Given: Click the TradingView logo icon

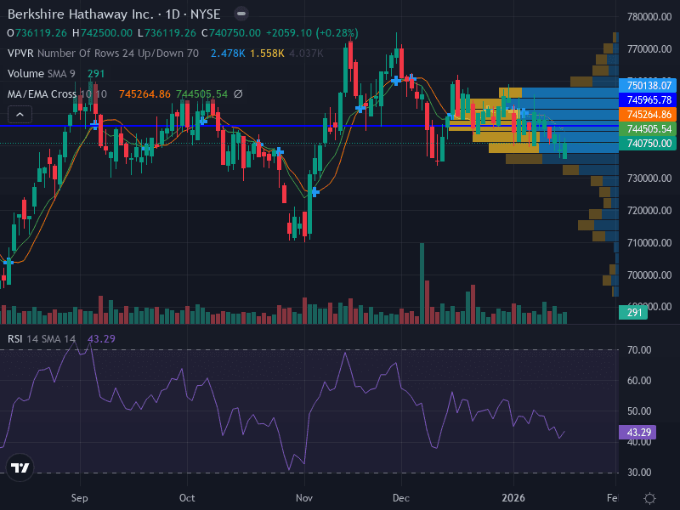Looking at the screenshot, I should click(20, 467).
